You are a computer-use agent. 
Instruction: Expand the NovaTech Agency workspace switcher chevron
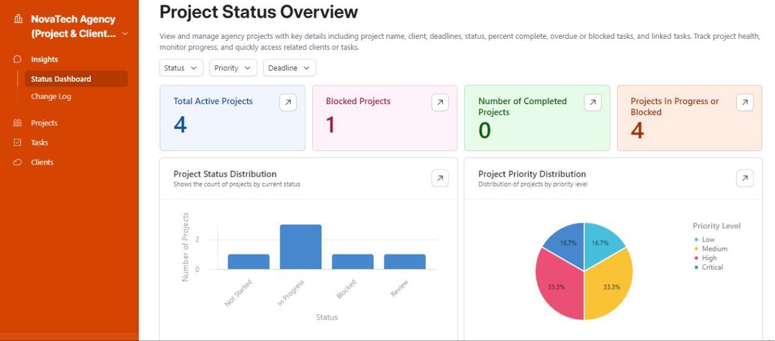tap(125, 34)
